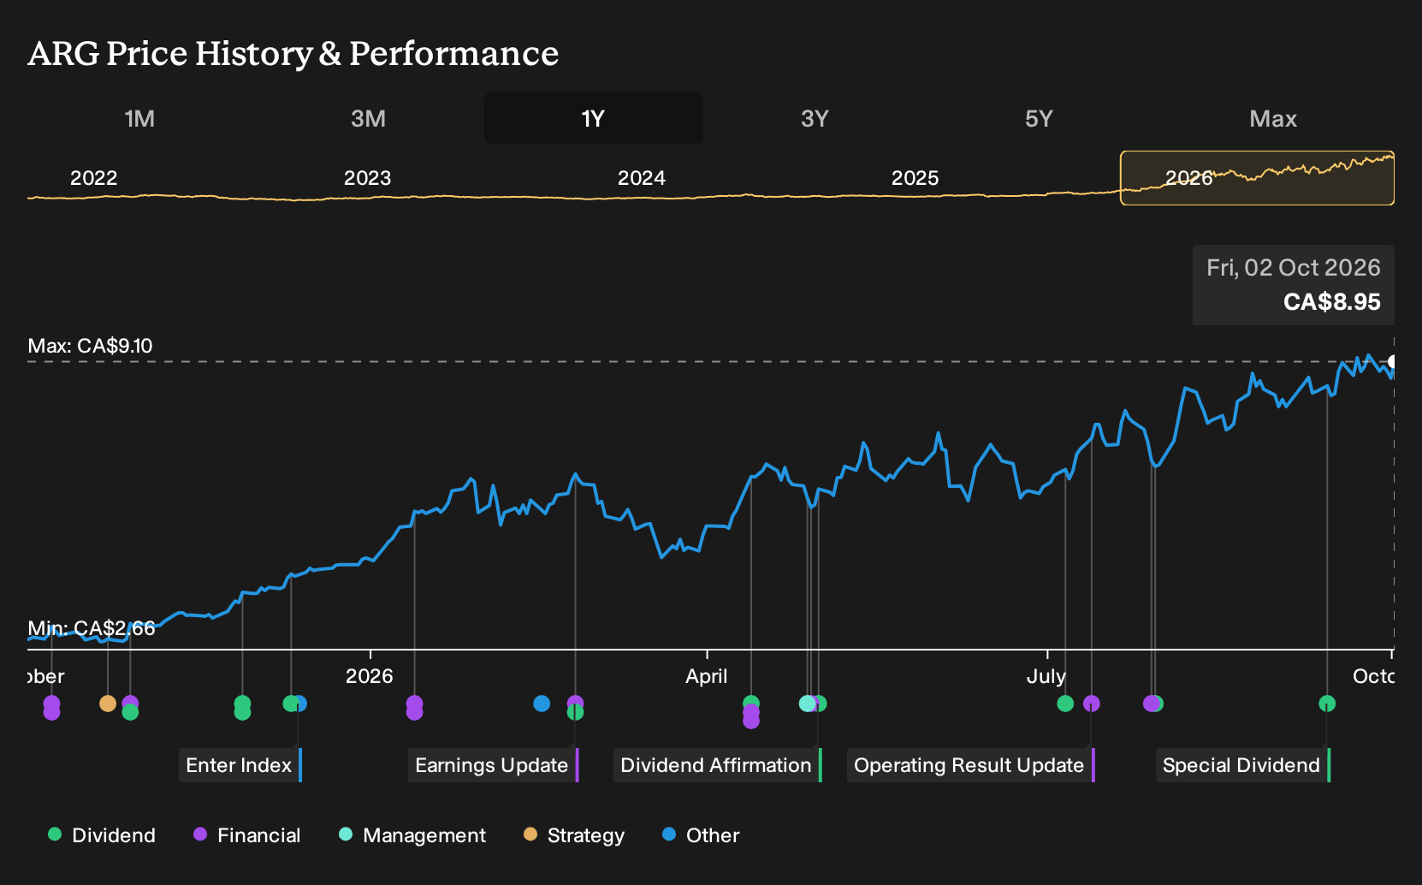Jump to 2022 in the overview timeline
Image resolution: width=1422 pixels, height=885 pixels.
pyautogui.click(x=93, y=178)
